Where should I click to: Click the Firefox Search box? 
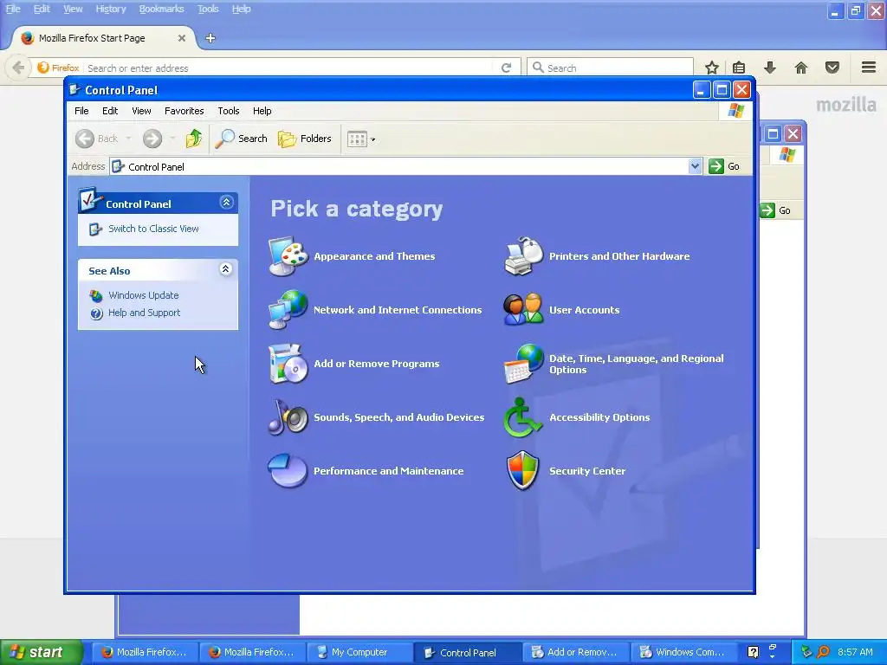coord(610,68)
